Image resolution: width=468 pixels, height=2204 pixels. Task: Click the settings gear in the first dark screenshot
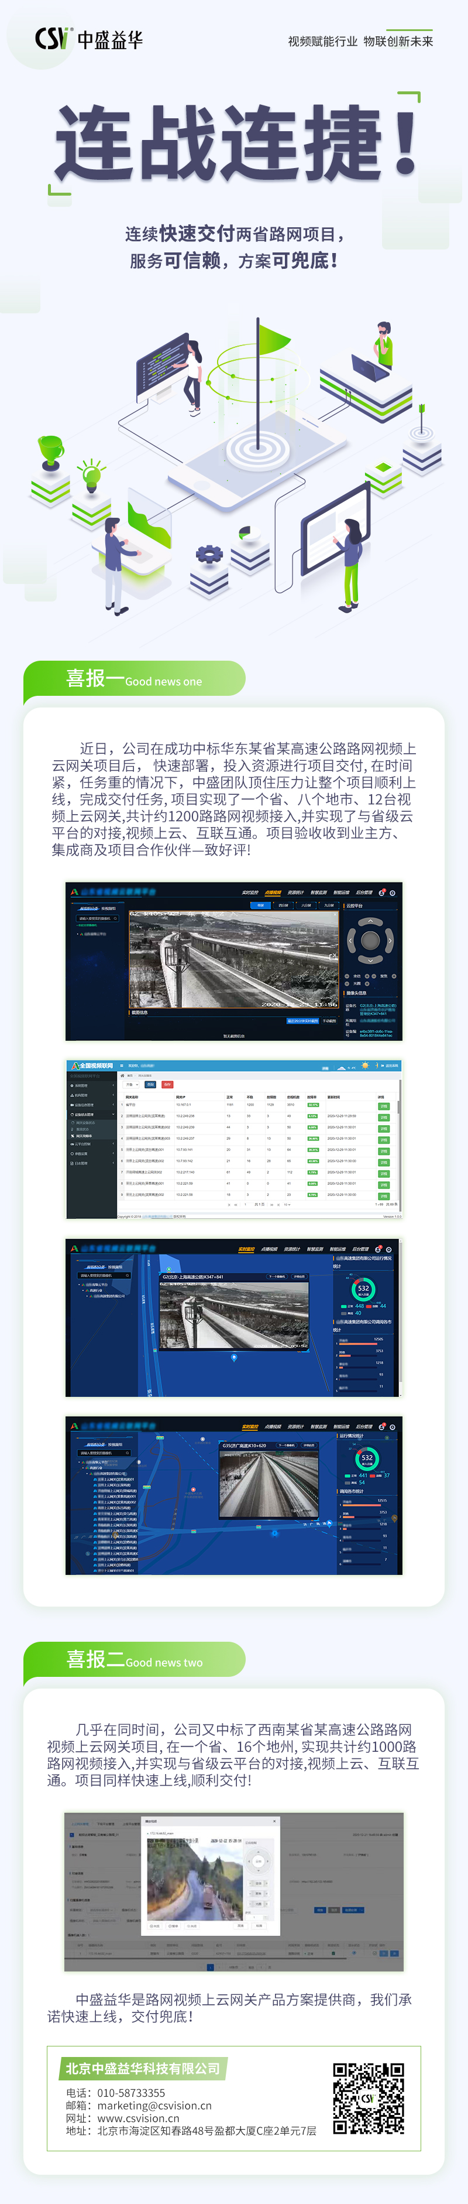click(x=392, y=893)
